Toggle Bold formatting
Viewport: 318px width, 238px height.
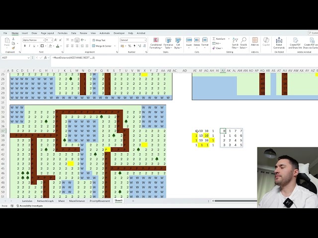coord(25,46)
